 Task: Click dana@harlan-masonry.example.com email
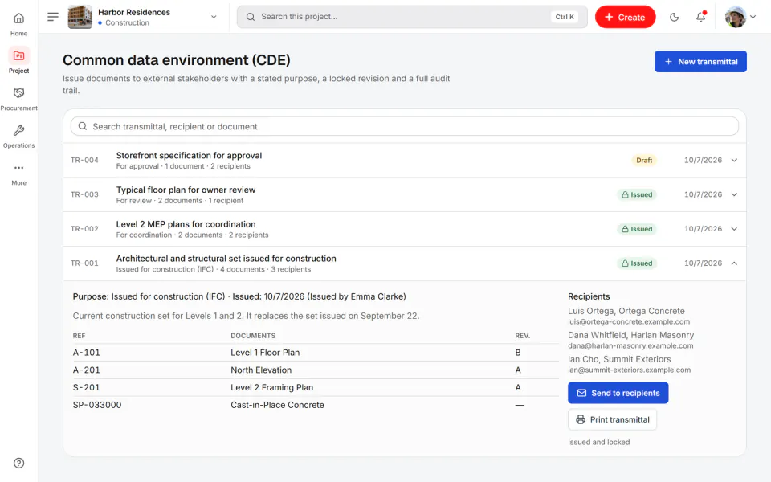tap(630, 345)
